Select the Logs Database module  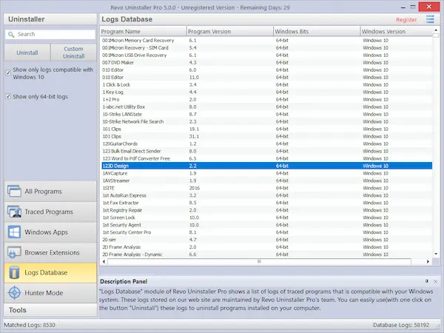[x=50, y=272]
